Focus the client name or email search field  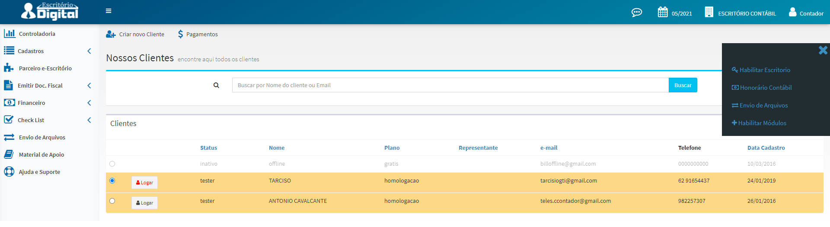[x=450, y=85]
